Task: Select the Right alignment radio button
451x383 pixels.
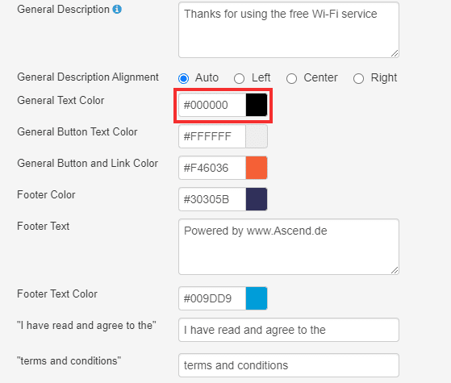Action: click(359, 78)
